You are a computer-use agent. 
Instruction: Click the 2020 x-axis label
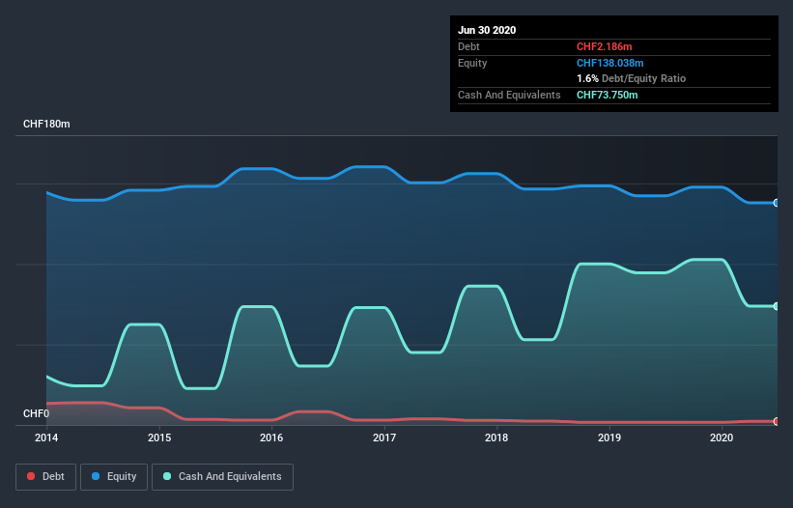722,437
